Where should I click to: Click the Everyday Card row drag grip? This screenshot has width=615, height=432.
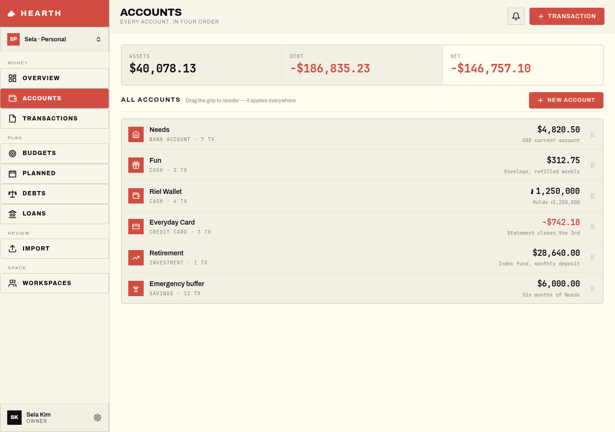[592, 227]
